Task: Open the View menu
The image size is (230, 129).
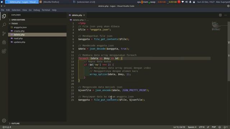Action: pos(24,10)
